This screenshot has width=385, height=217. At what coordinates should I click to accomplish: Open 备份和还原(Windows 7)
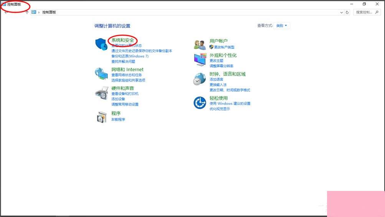pyautogui.click(x=130, y=56)
